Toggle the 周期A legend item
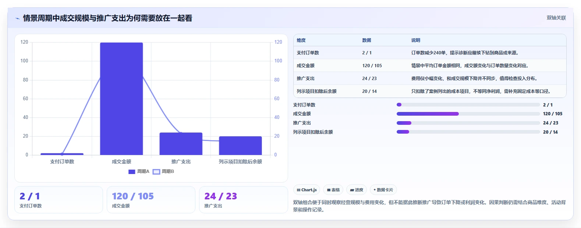This screenshot has width=581, height=228. point(139,171)
